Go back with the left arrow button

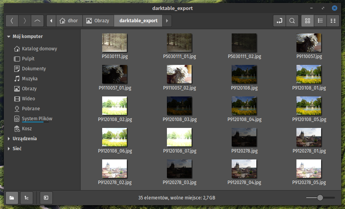12,21
